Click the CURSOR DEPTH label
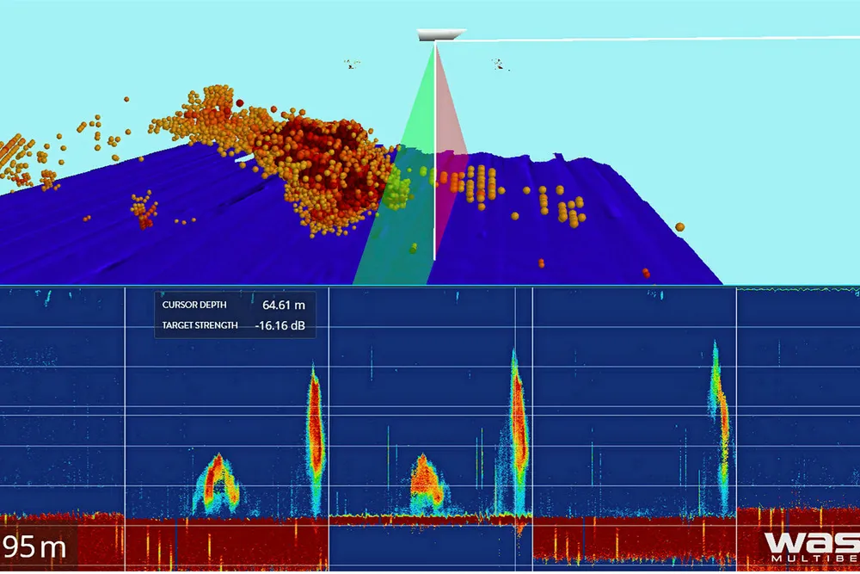This screenshot has width=860, height=574. pyautogui.click(x=194, y=306)
